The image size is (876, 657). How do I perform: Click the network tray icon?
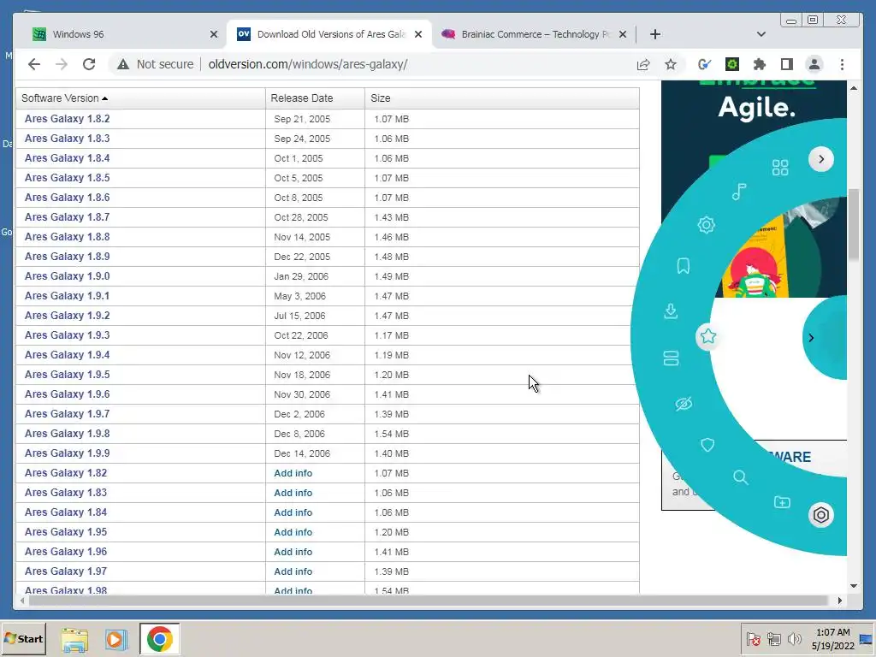click(773, 638)
